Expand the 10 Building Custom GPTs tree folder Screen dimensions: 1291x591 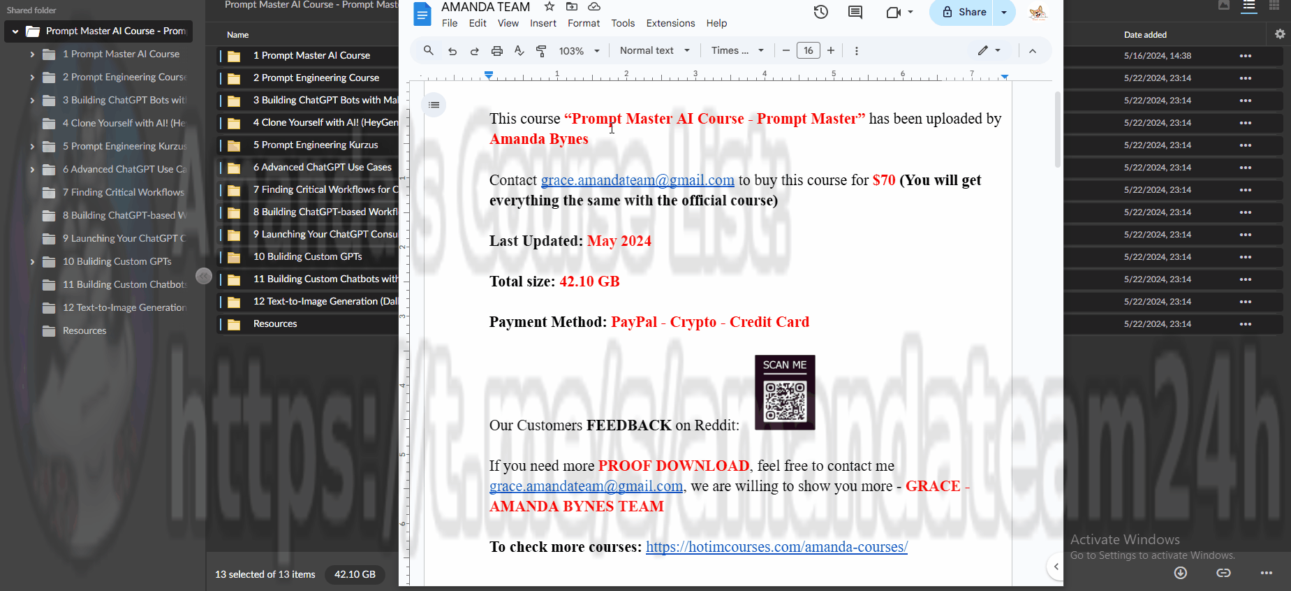[x=32, y=262]
